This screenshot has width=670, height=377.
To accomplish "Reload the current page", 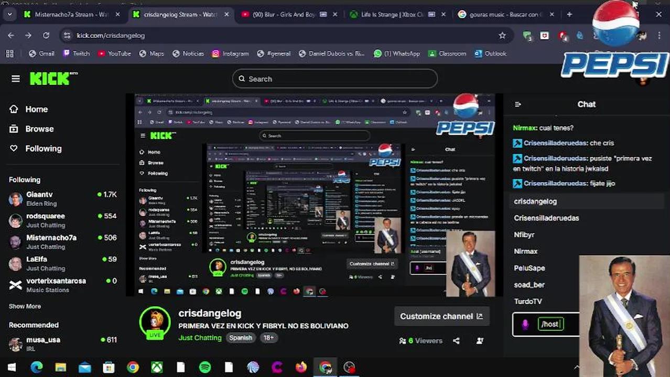I will (x=46, y=35).
